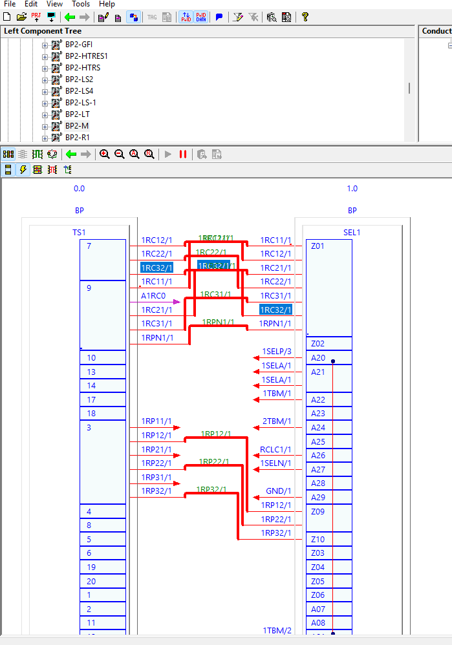Open the Edit menu
The height and width of the screenshot is (645, 452).
(x=31, y=4)
